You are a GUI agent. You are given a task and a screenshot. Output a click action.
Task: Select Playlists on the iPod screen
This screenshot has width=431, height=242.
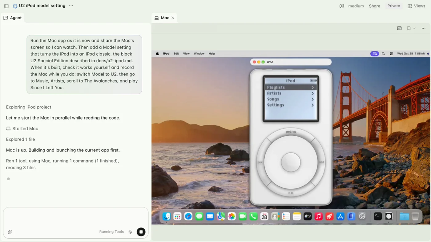click(291, 88)
